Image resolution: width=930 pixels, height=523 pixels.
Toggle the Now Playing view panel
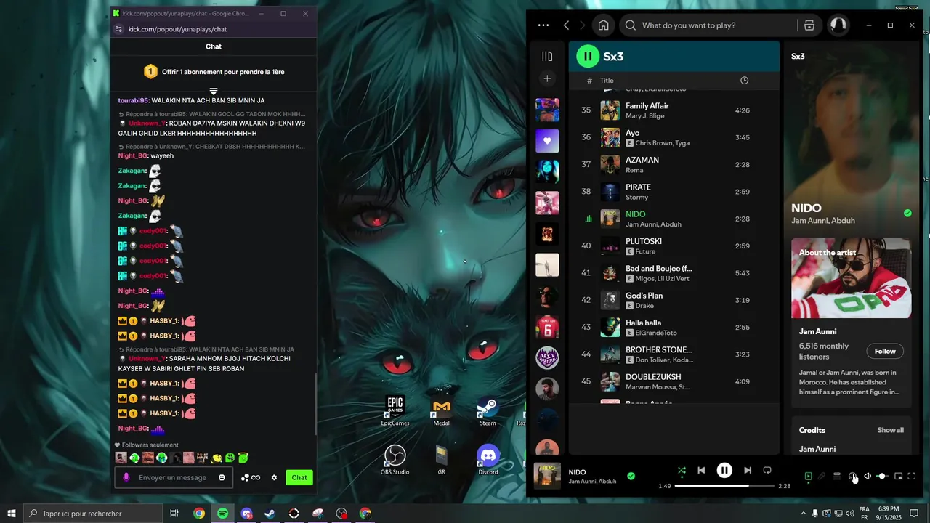[x=808, y=477]
